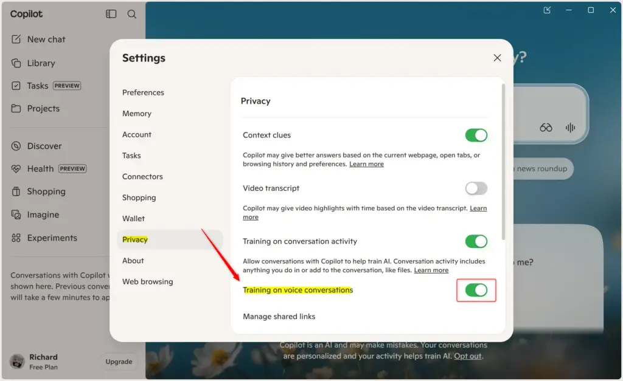The image size is (623, 381).
Task: Close the Settings dialog with X
Action: (497, 58)
